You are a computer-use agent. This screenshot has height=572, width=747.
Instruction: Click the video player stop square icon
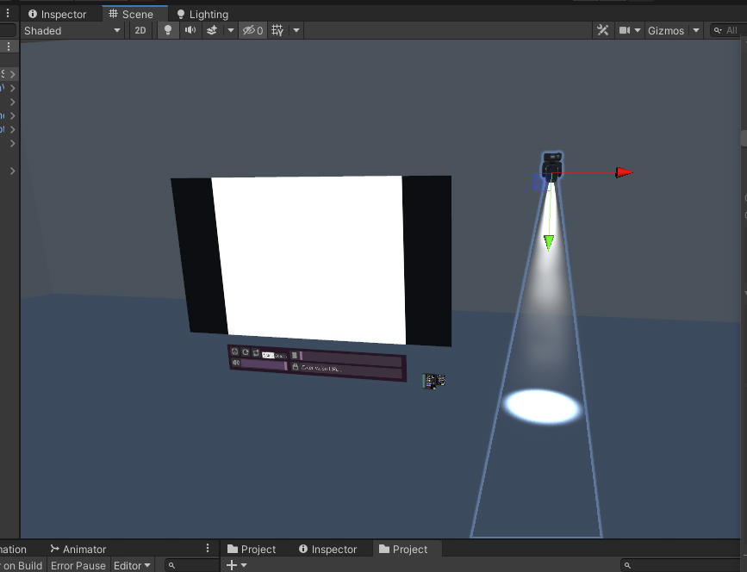coord(295,355)
